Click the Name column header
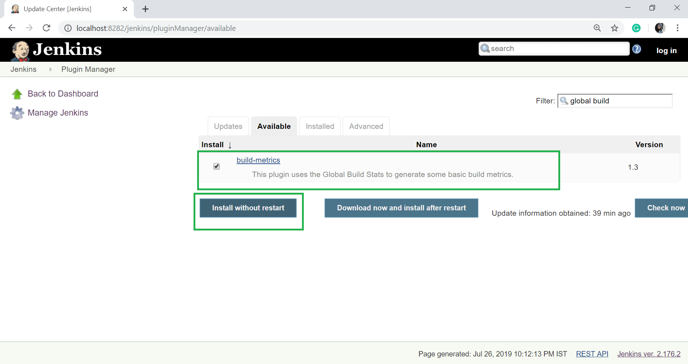Screen dimensions: 688x364 (x=427, y=145)
